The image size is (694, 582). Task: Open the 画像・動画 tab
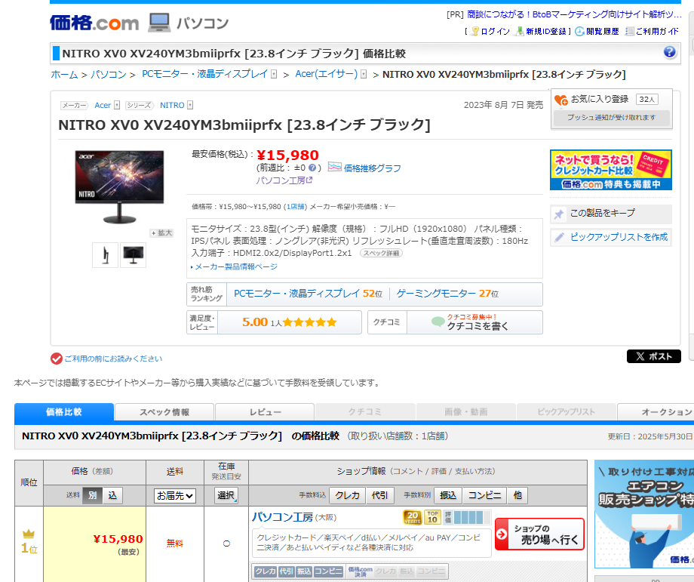coord(465,412)
